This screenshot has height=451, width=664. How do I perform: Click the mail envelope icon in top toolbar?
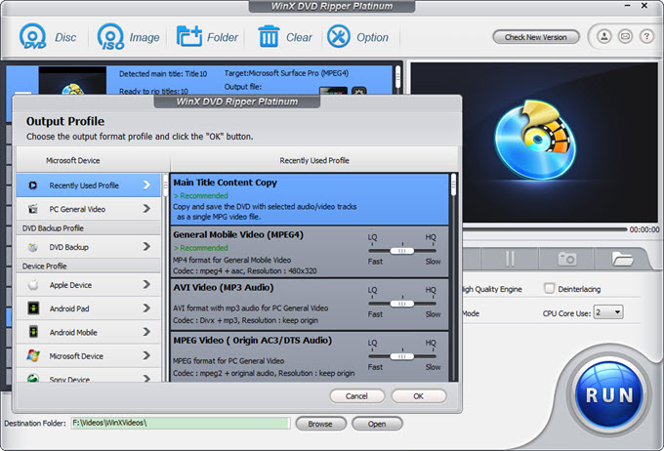click(x=625, y=36)
